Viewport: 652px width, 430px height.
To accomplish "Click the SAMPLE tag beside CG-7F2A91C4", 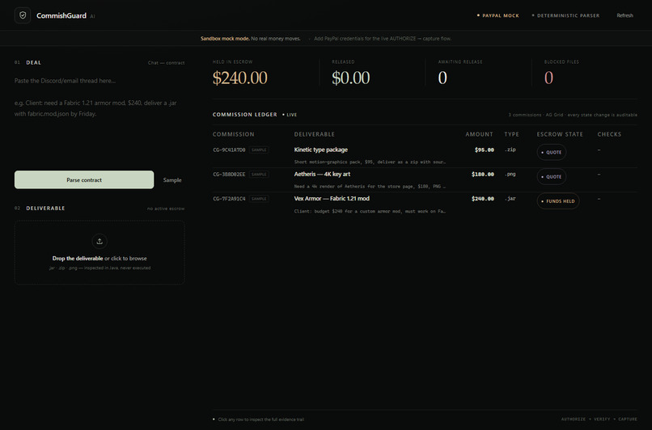I will coord(259,199).
